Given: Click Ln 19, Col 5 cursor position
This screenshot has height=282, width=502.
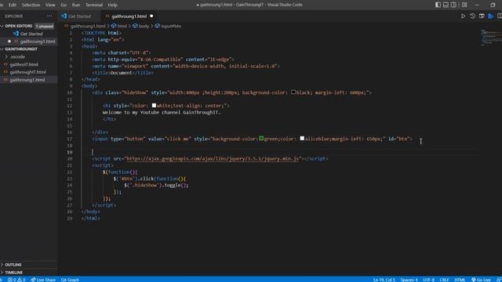Looking at the screenshot, I should (x=384, y=280).
